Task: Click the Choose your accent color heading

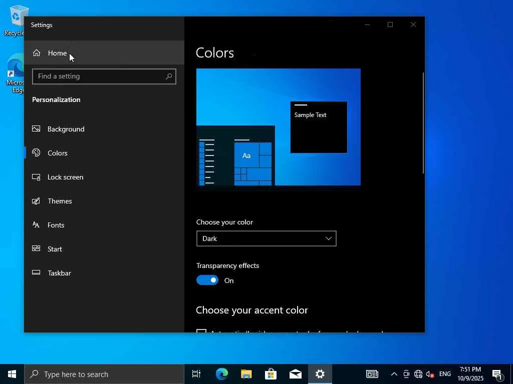Action: pos(252,310)
